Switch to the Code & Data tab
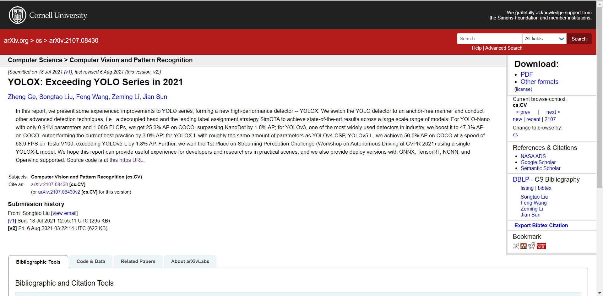Screen dimensions: 603x296 click(91, 261)
